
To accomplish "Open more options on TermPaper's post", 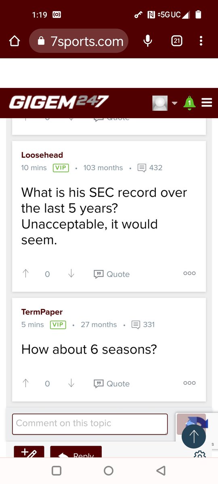I will (x=189, y=383).
